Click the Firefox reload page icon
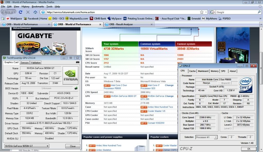 coord(21,12)
